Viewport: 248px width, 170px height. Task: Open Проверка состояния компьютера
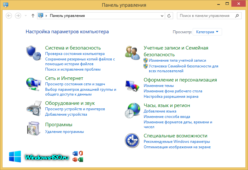75,54
